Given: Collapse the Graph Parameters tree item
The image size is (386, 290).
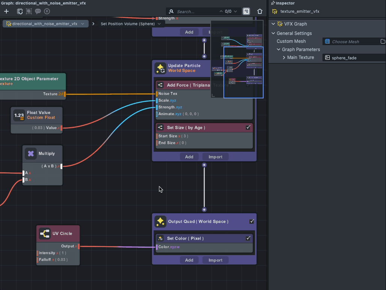Looking at the screenshot, I should tap(279, 49).
